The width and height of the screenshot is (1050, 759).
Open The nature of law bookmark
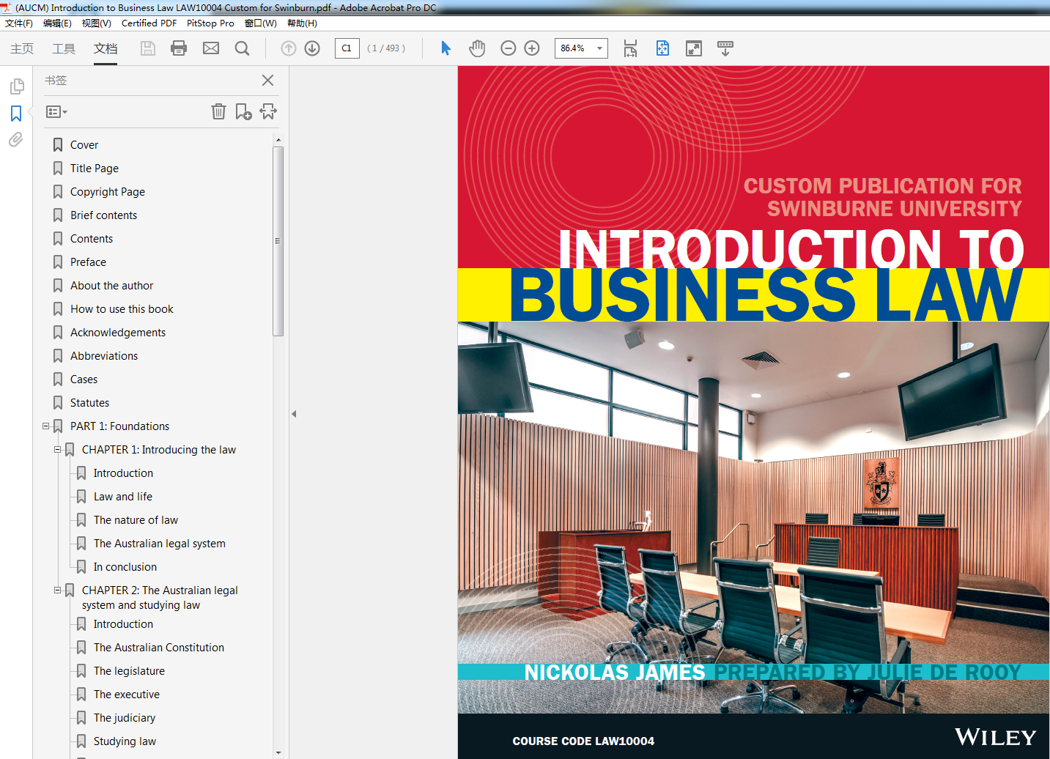(136, 520)
